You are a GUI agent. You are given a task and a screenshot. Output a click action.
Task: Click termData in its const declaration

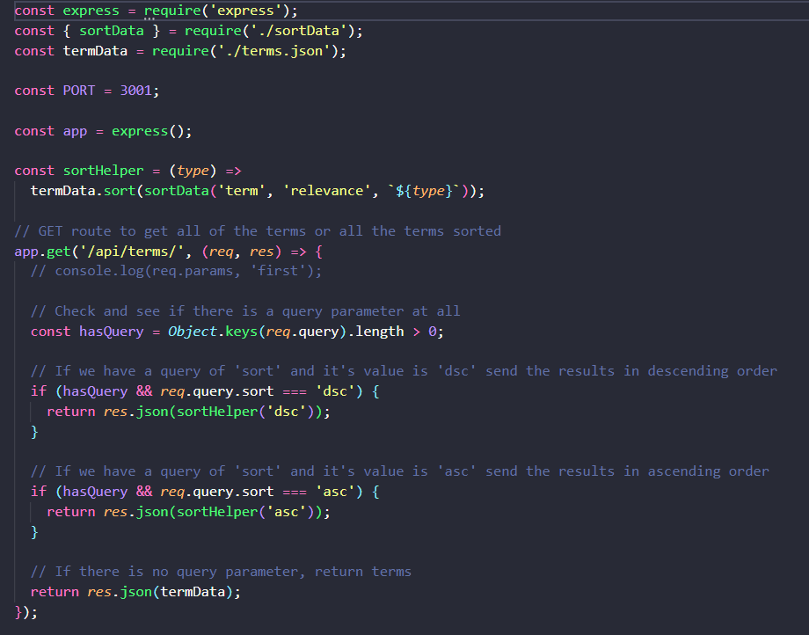coord(95,51)
